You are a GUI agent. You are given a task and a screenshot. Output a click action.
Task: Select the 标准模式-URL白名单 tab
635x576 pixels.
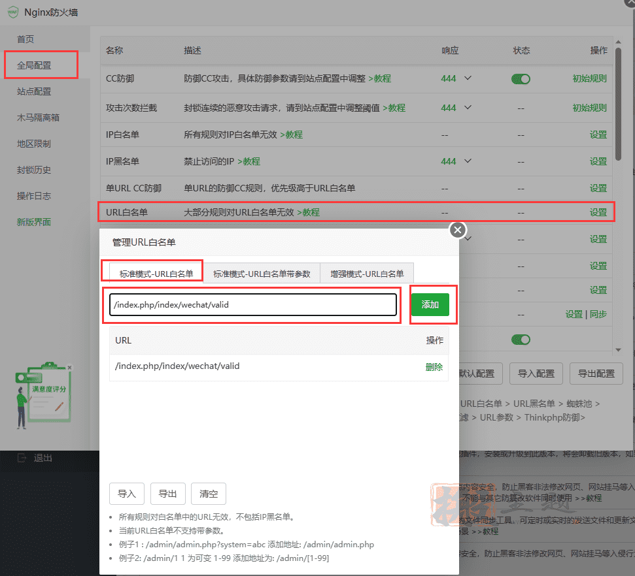pos(156,274)
